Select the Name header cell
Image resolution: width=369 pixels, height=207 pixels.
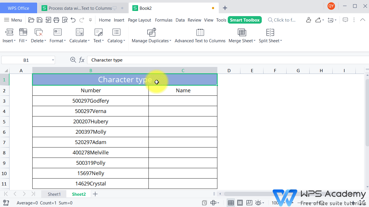(x=183, y=91)
